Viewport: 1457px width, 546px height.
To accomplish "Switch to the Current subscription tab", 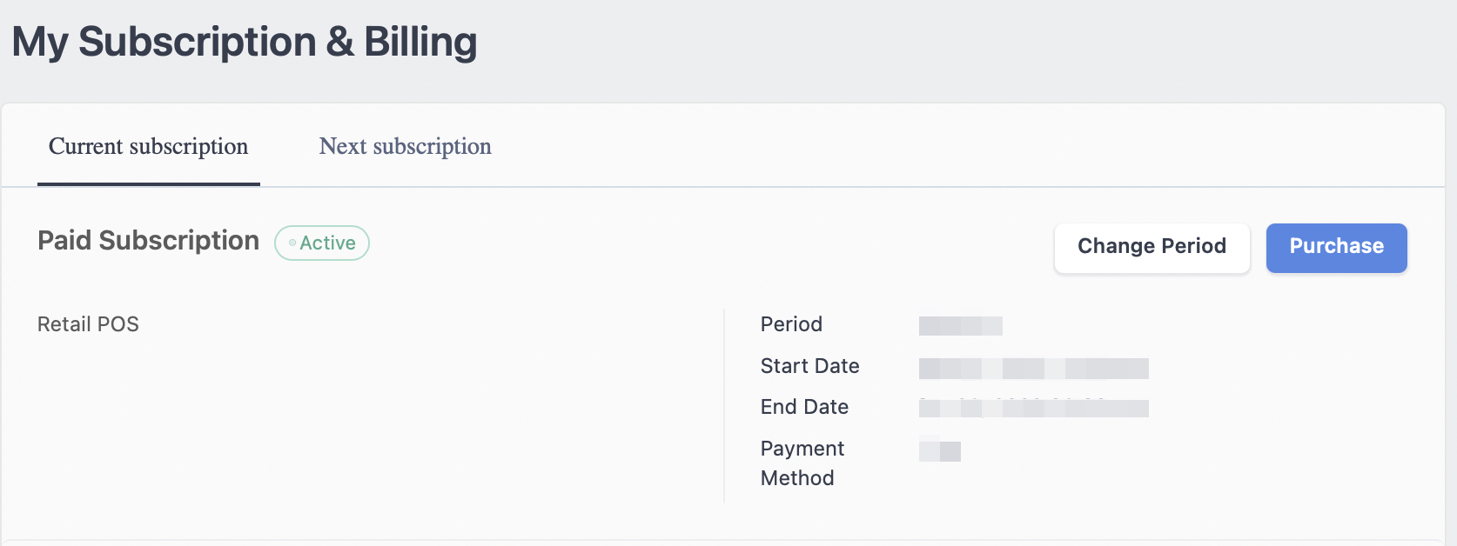I will click(149, 146).
